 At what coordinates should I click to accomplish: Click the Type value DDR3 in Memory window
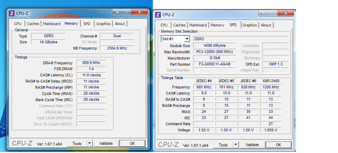(x=49, y=36)
